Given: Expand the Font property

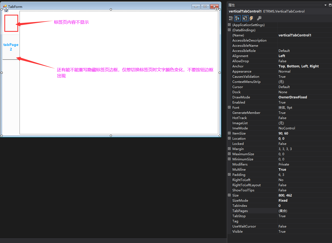Looking at the screenshot, I should [x=229, y=107].
